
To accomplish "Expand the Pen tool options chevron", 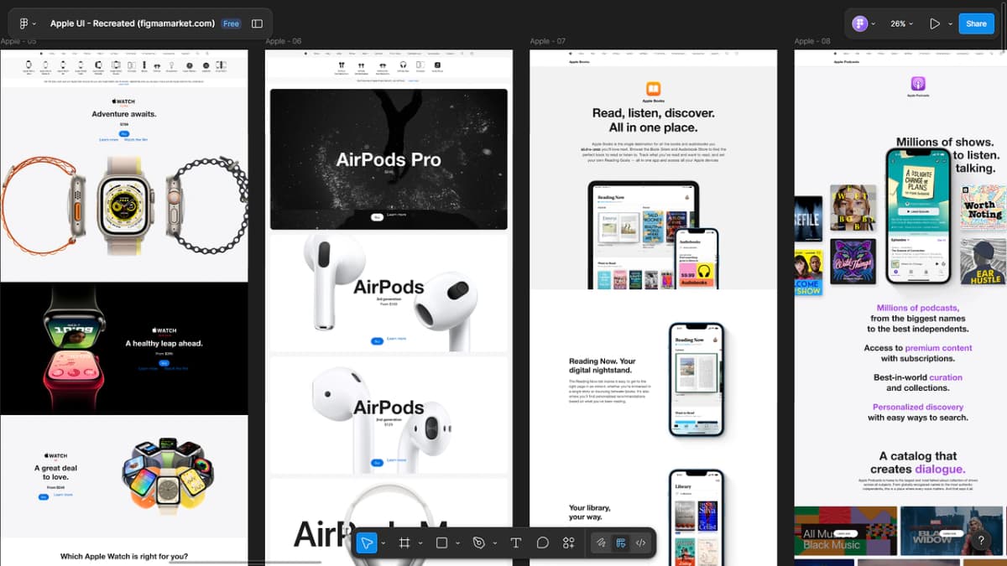I will coord(495,543).
